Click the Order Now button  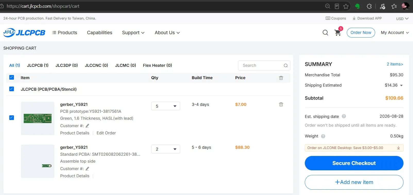361,33
